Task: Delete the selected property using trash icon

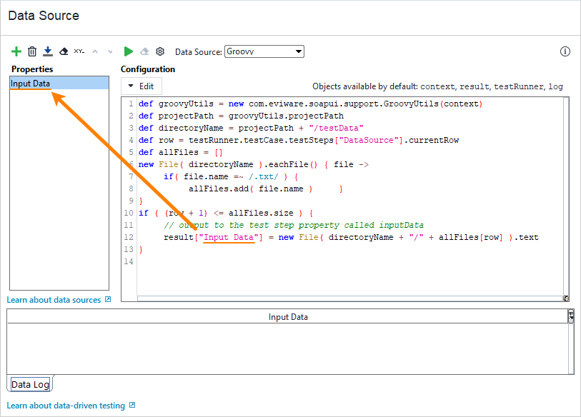Action: click(32, 51)
